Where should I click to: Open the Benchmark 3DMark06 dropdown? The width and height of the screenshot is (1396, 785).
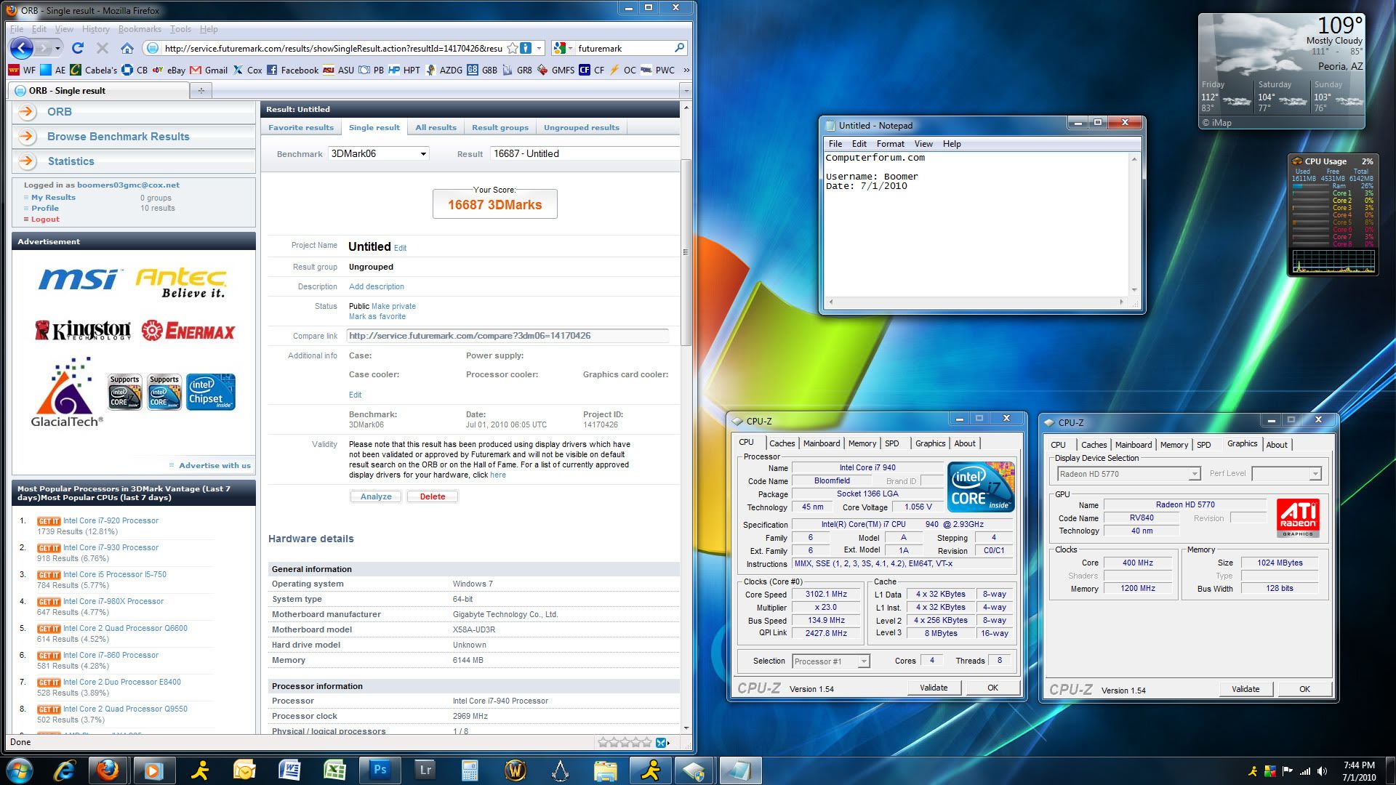coord(378,153)
